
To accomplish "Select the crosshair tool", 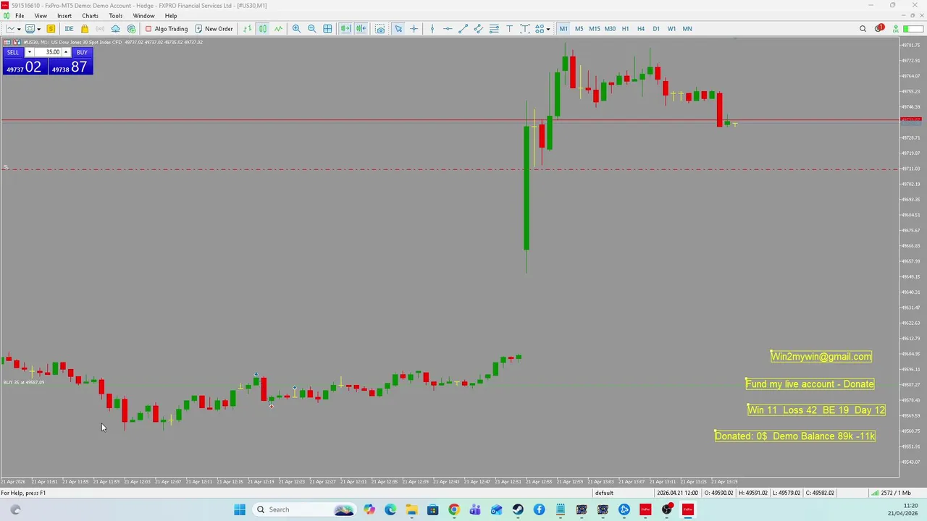I will pos(414,29).
